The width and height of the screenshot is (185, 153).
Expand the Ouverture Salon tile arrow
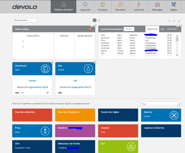tap(47, 93)
